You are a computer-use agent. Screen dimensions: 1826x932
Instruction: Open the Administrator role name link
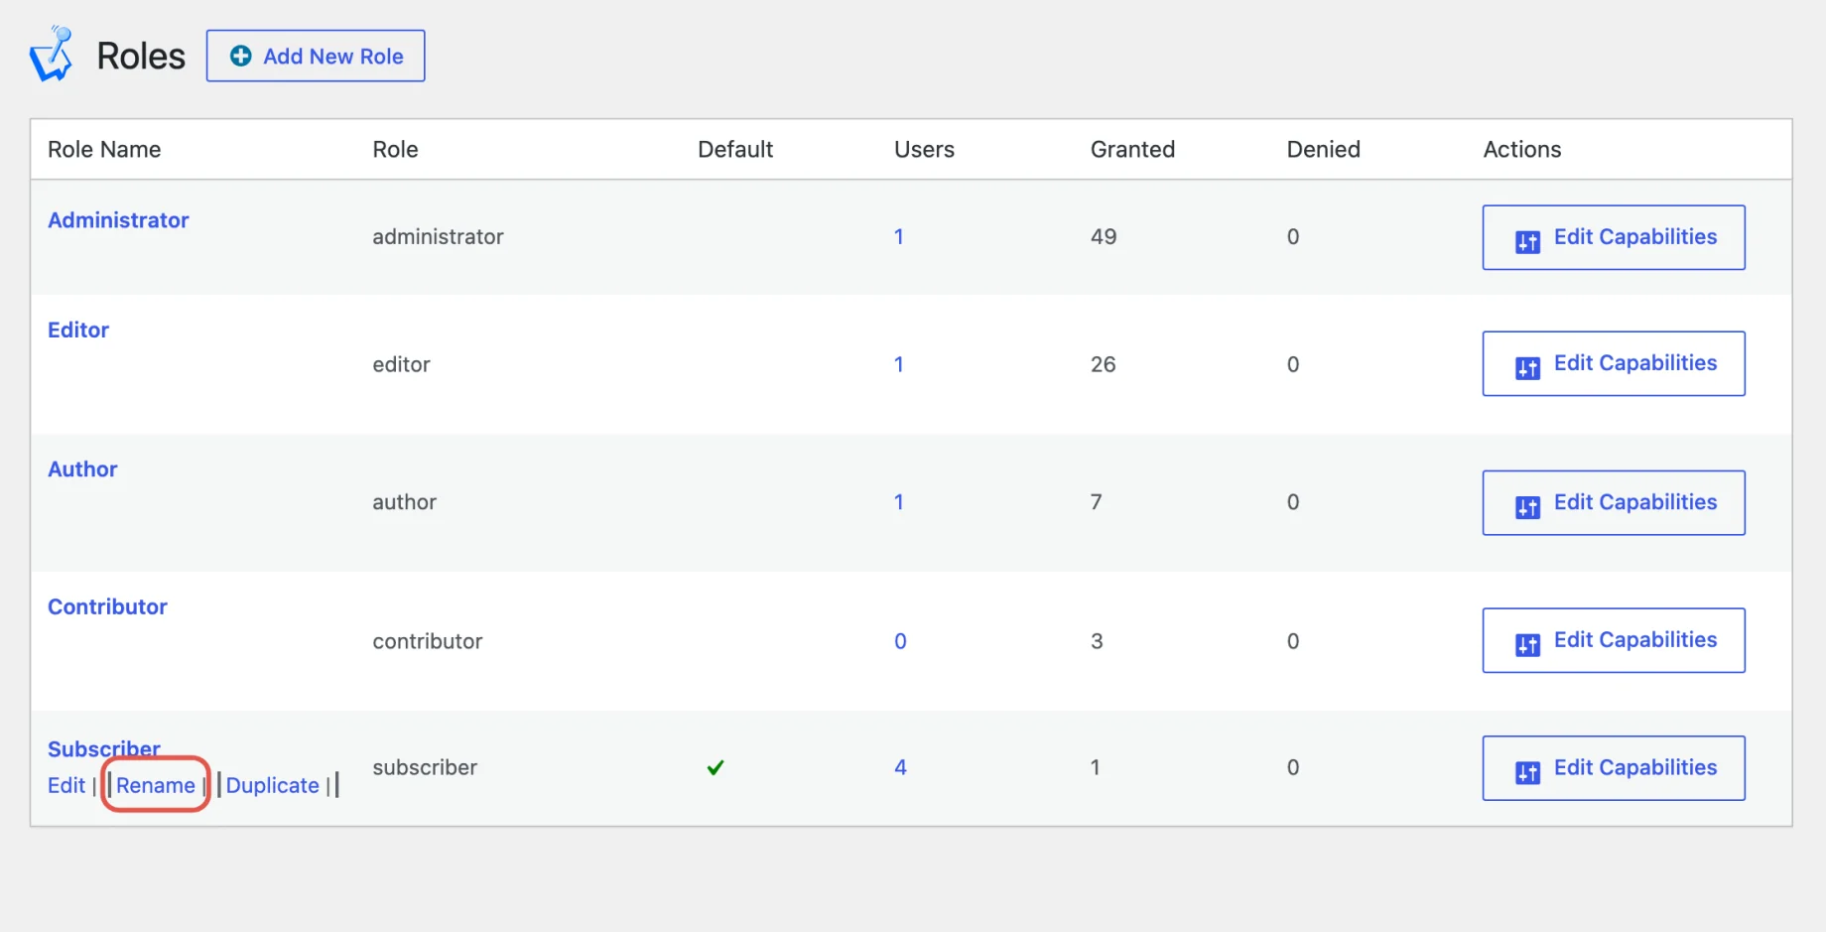[x=118, y=220]
